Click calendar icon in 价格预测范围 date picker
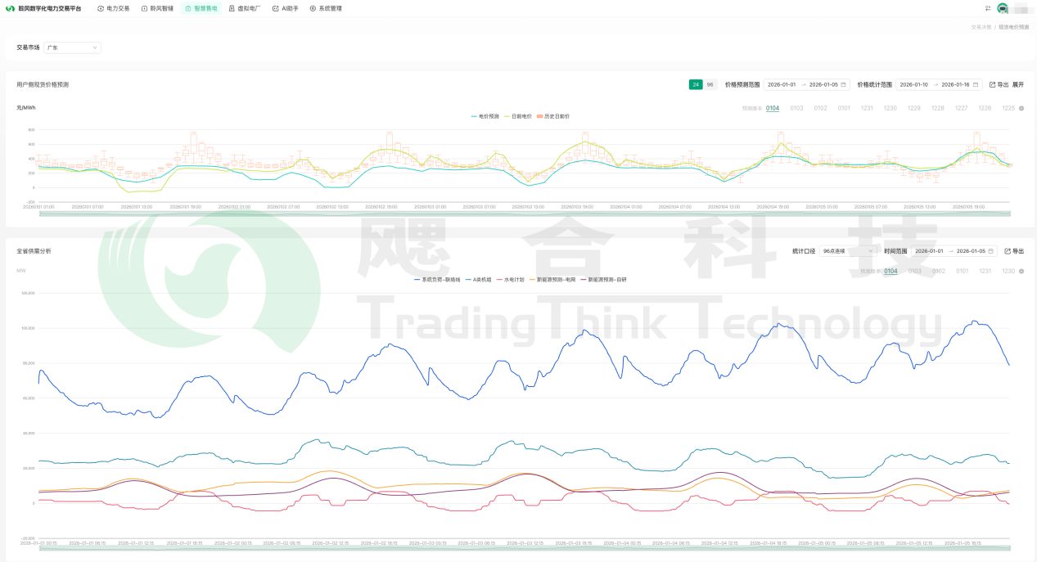The width and height of the screenshot is (1037, 562). point(844,84)
